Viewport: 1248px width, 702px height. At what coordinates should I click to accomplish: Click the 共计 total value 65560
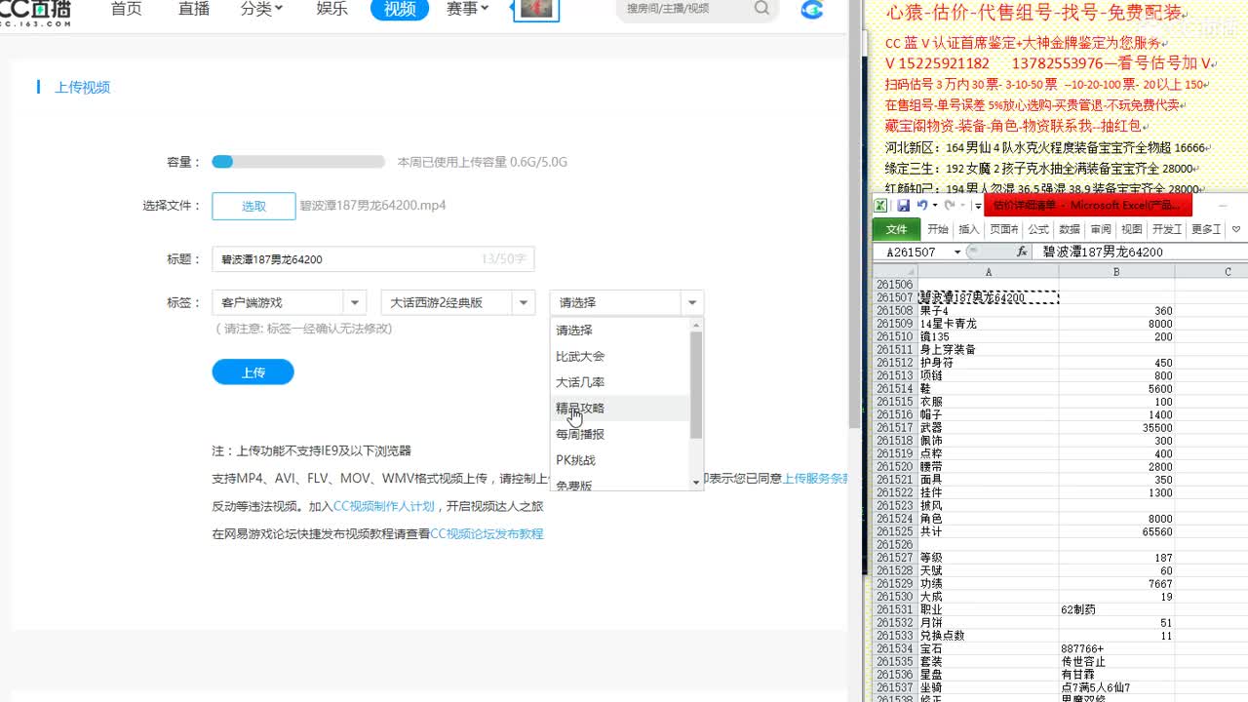1116,532
